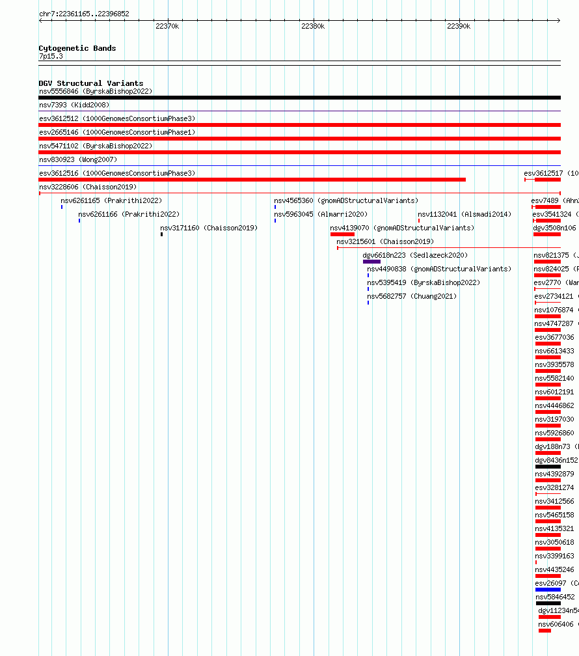The width and height of the screenshot is (579, 656).
Task: Click nsv4139070 (gnomADStructuralVariants) label
Action: point(402,228)
